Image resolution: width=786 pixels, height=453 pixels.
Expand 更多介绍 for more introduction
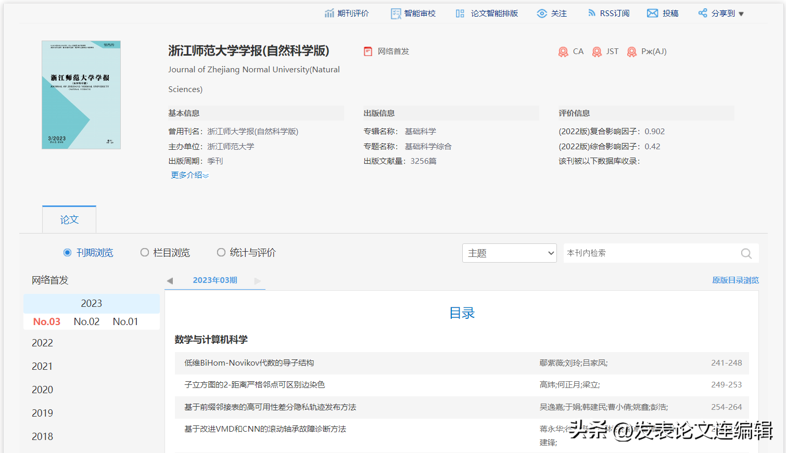point(189,175)
